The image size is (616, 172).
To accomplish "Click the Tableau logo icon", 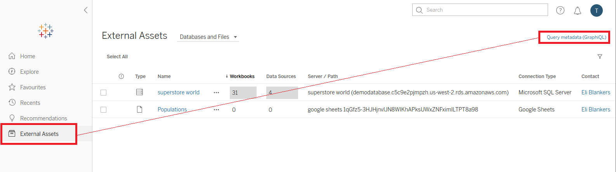I will pyautogui.click(x=45, y=31).
